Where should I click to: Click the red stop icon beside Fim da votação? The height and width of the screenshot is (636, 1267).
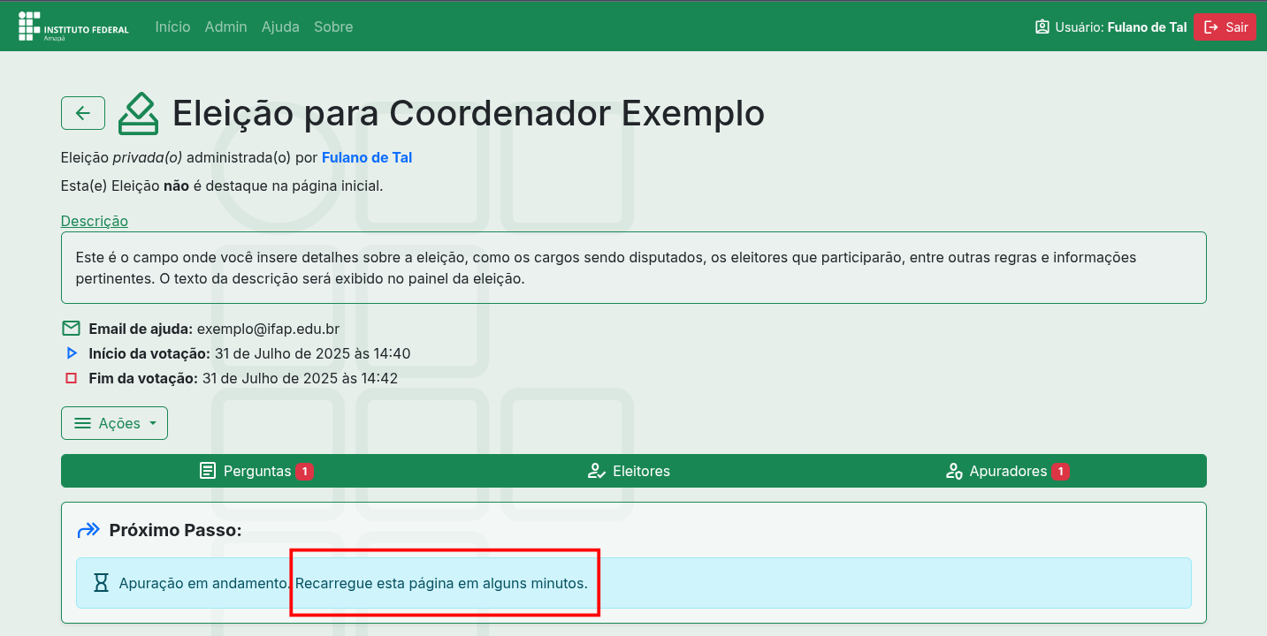tap(72, 378)
